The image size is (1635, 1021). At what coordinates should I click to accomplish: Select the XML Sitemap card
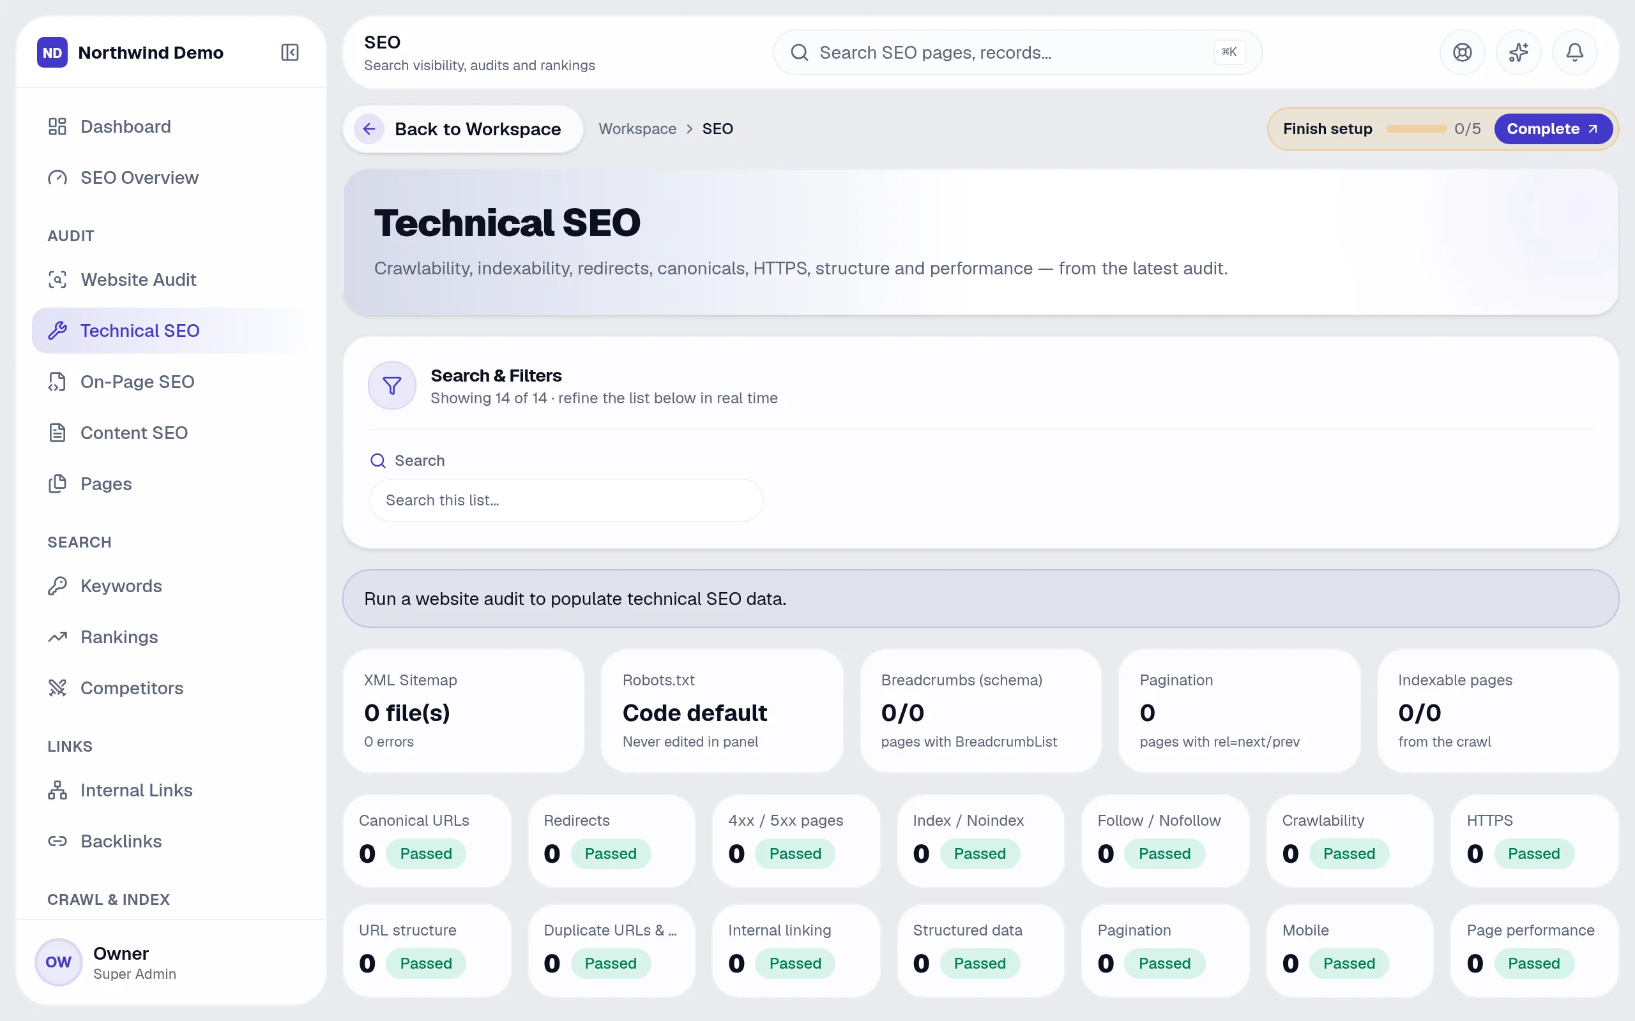(464, 711)
